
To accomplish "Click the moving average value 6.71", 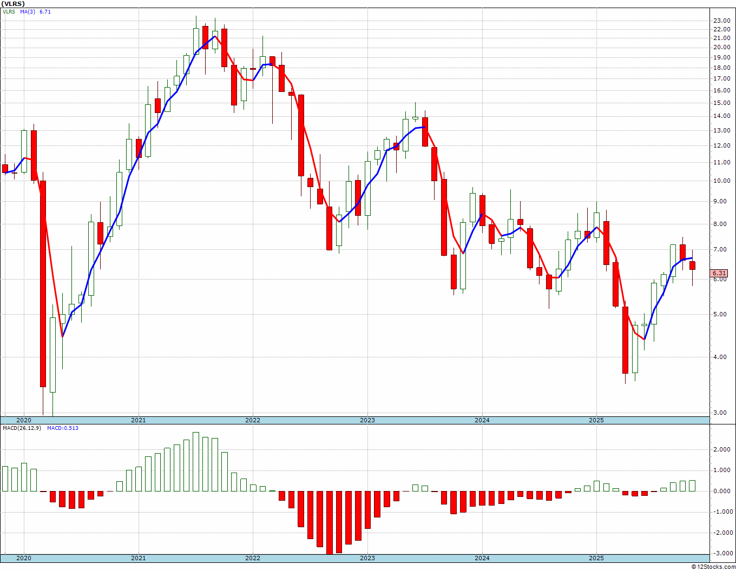I will (45, 11).
